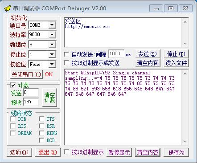The height and width of the screenshot is (163, 197).
Task: Click the bottom 清空内容 clear button
Action: [x=148, y=152]
